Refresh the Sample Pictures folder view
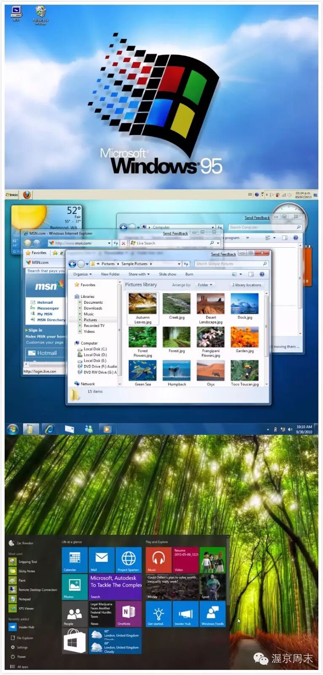The height and width of the screenshot is (675, 323). [x=186, y=264]
